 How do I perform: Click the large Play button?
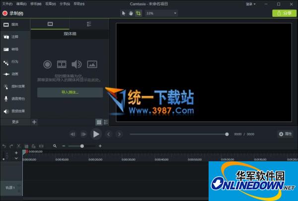(96, 134)
